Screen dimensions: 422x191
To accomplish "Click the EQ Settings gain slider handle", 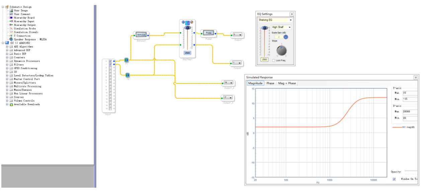I will [x=264, y=28].
